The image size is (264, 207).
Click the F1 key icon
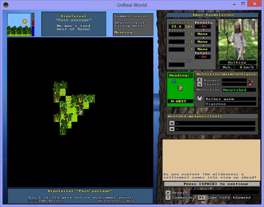pos(201,198)
